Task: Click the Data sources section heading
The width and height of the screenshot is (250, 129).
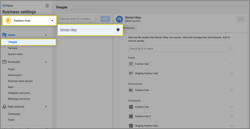Action: tap(16, 107)
